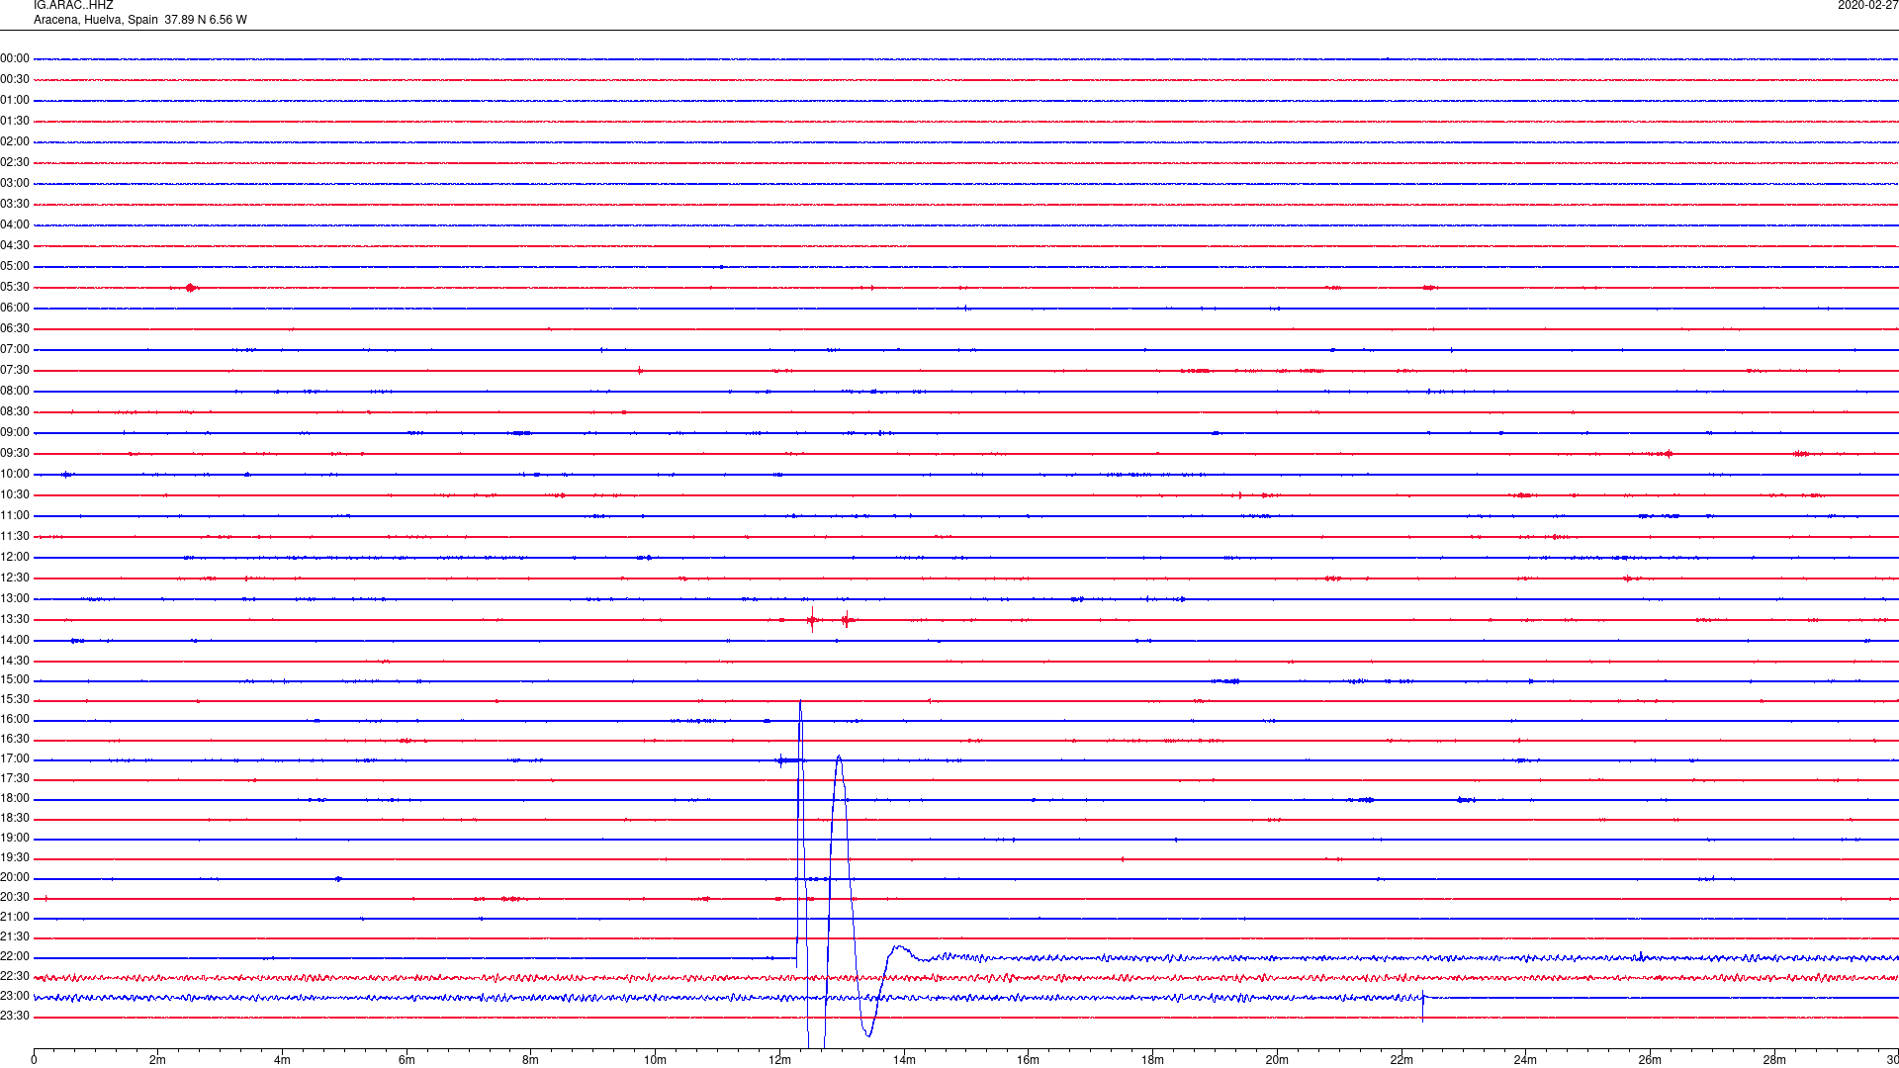
Task: Click the 08:00 time row label
Action: click(15, 391)
